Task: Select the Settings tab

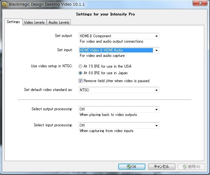Action: tap(13, 22)
